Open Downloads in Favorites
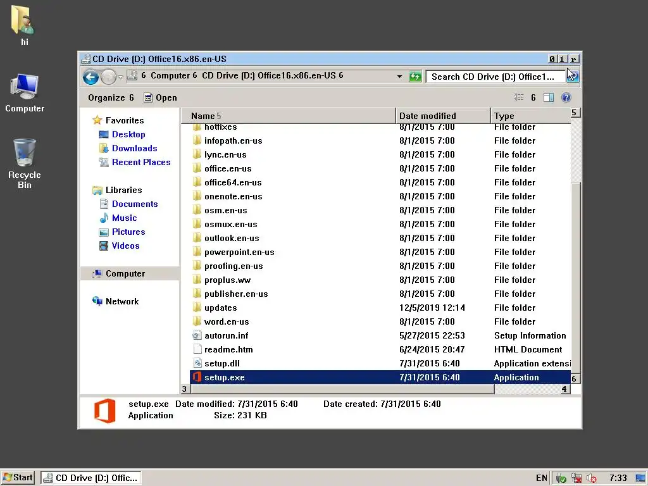This screenshot has height=486, width=648. click(x=128, y=148)
